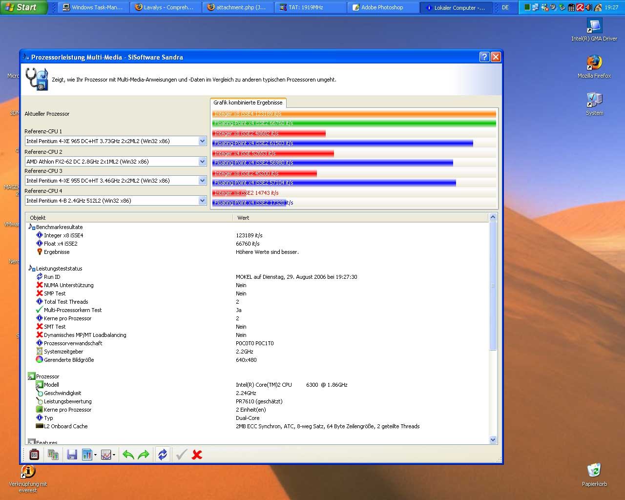The height and width of the screenshot is (500, 625).
Task: Select the System desktop icon
Action: [594, 104]
